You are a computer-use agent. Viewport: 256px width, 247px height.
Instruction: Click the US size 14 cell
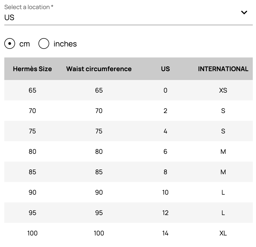[x=165, y=233]
